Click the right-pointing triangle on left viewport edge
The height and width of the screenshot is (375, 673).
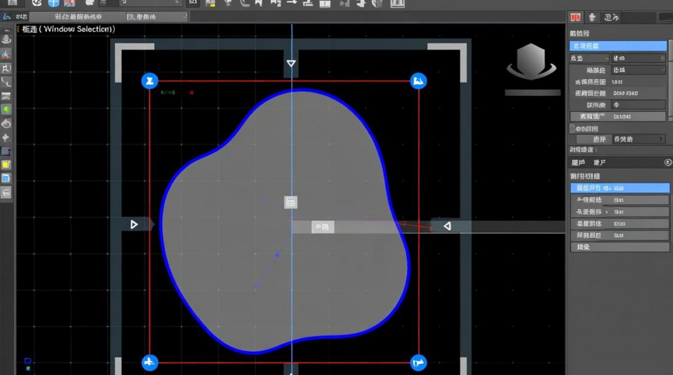click(x=134, y=224)
